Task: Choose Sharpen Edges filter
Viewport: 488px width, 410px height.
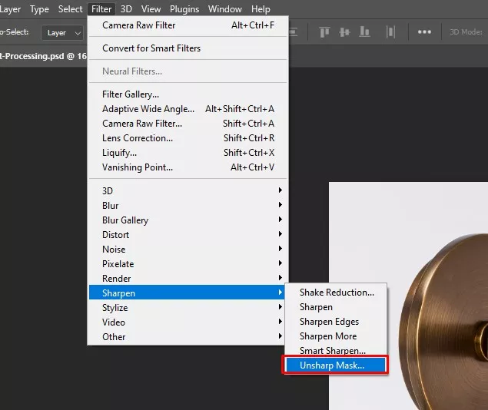Action: pyautogui.click(x=336, y=322)
